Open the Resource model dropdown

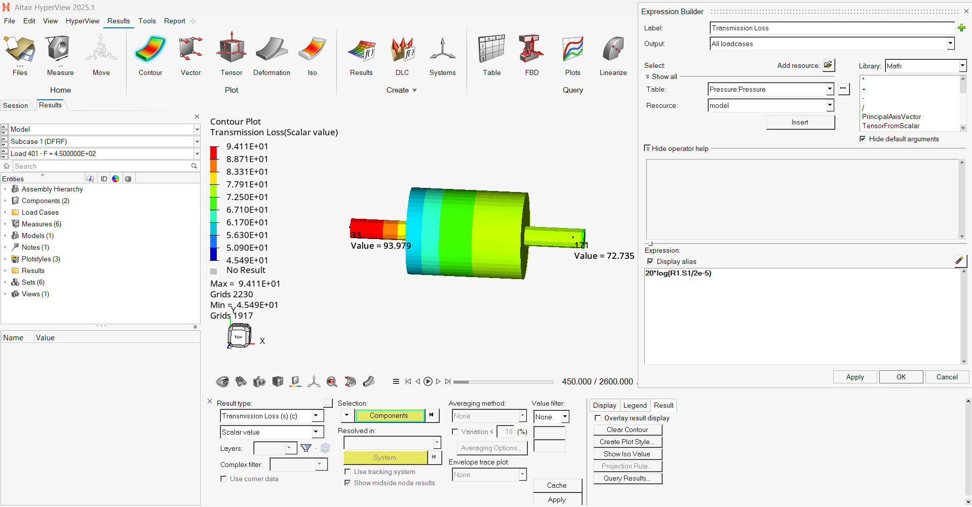click(830, 105)
